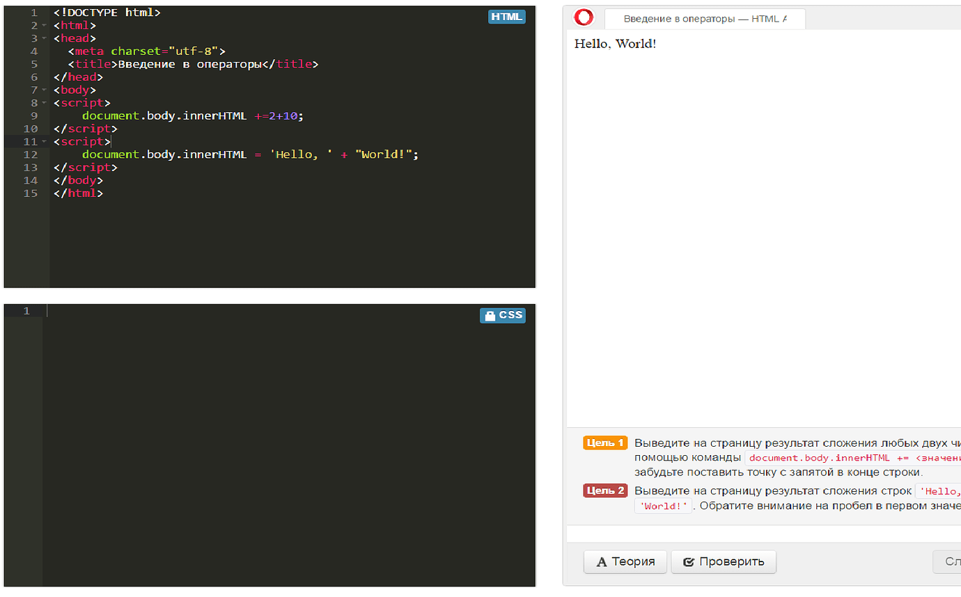The height and width of the screenshot is (597, 961).
Task: Click into the empty CSS editor line 1
Action: pos(279,311)
